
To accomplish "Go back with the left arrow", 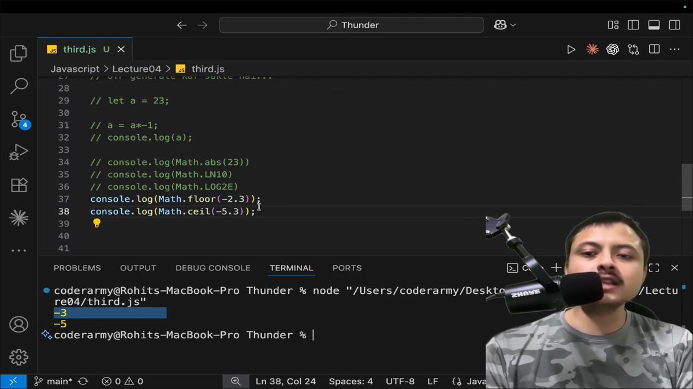I will click(181, 25).
